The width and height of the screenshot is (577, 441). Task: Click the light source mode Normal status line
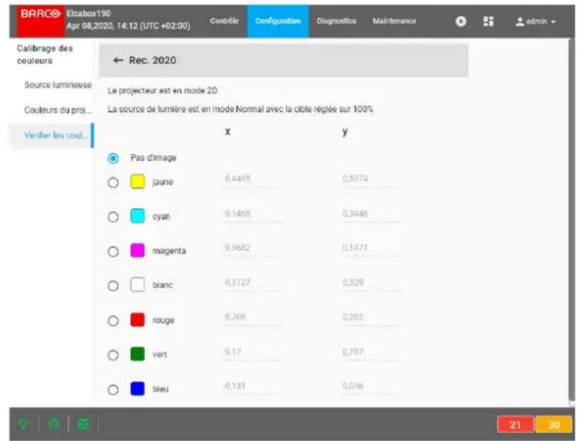click(x=240, y=109)
